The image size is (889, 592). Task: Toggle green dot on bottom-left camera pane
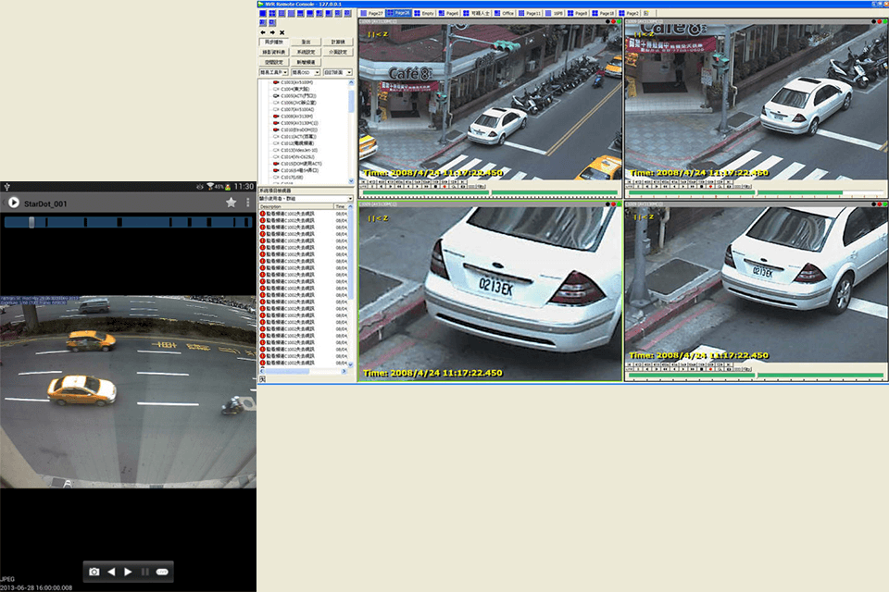coord(620,203)
